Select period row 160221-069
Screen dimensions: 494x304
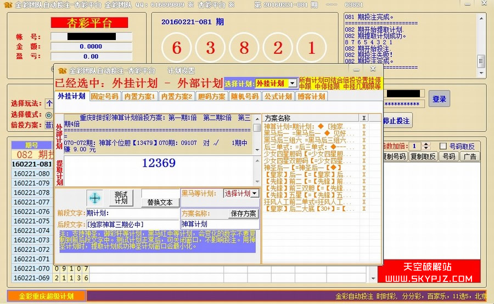(x=32, y=278)
